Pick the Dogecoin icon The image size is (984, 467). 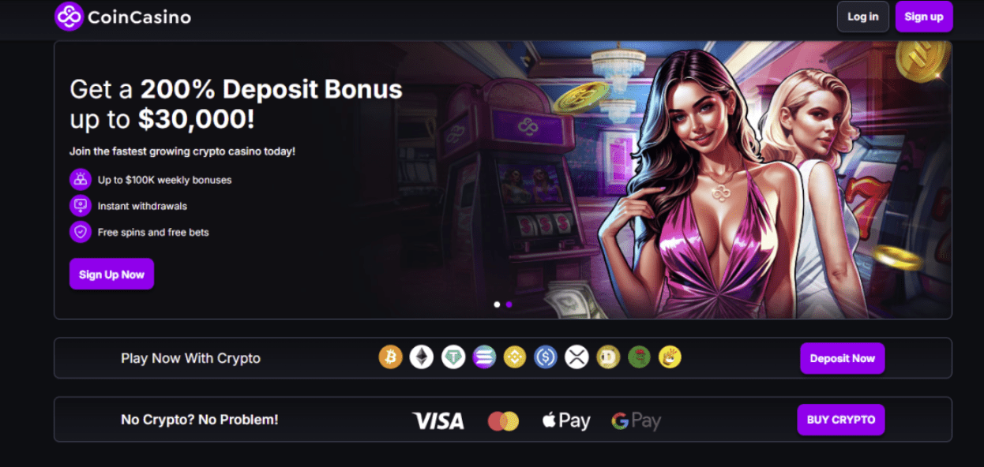(608, 357)
